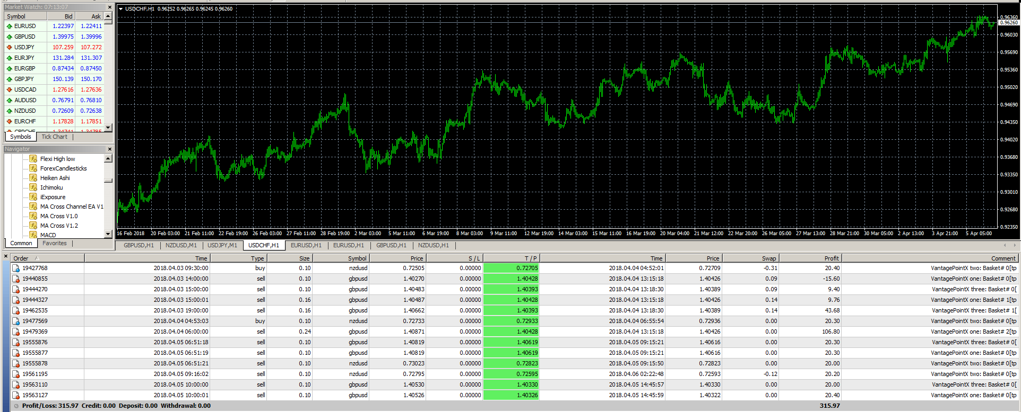Click the iExposure indicator icon in Navigator

click(33, 197)
